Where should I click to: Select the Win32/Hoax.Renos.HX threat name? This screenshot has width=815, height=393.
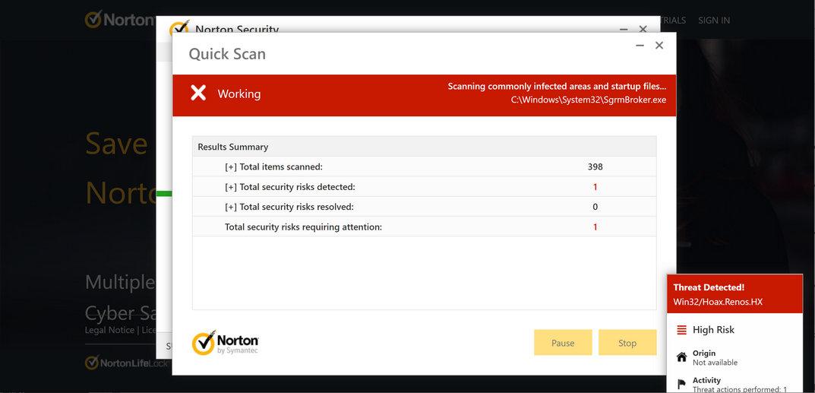coord(718,302)
